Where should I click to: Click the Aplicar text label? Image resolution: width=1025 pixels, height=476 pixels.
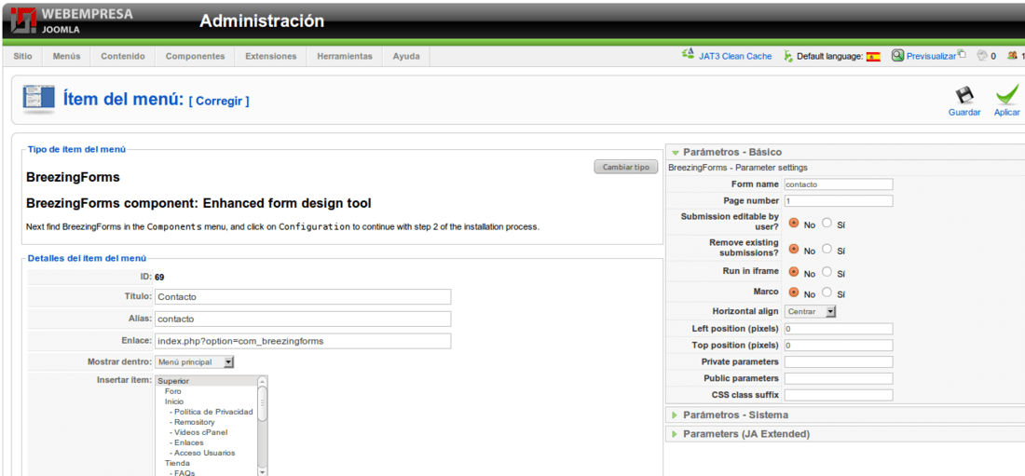(1006, 113)
